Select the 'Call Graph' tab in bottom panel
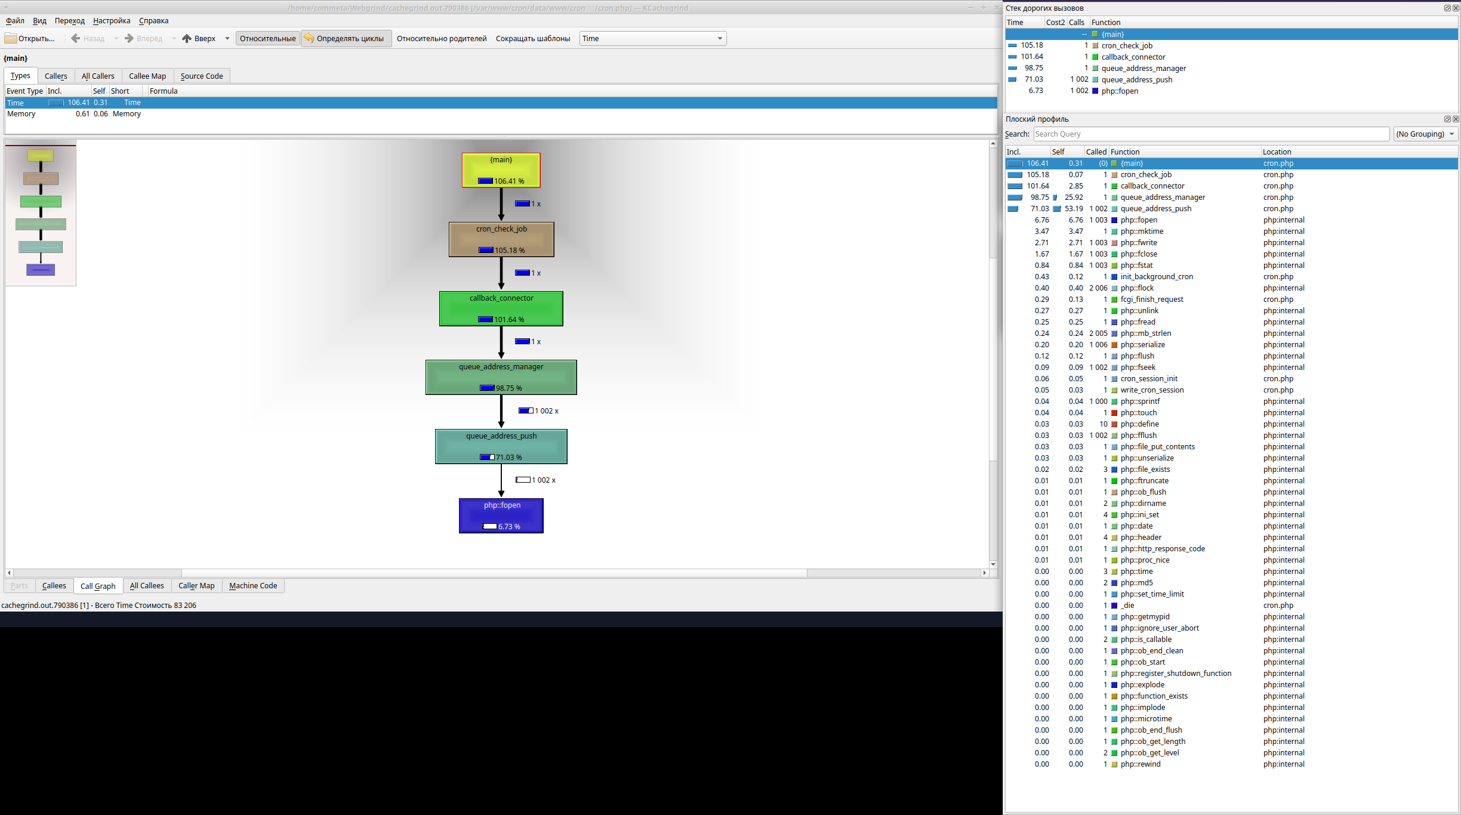This screenshot has height=815, width=1461. pyautogui.click(x=98, y=585)
